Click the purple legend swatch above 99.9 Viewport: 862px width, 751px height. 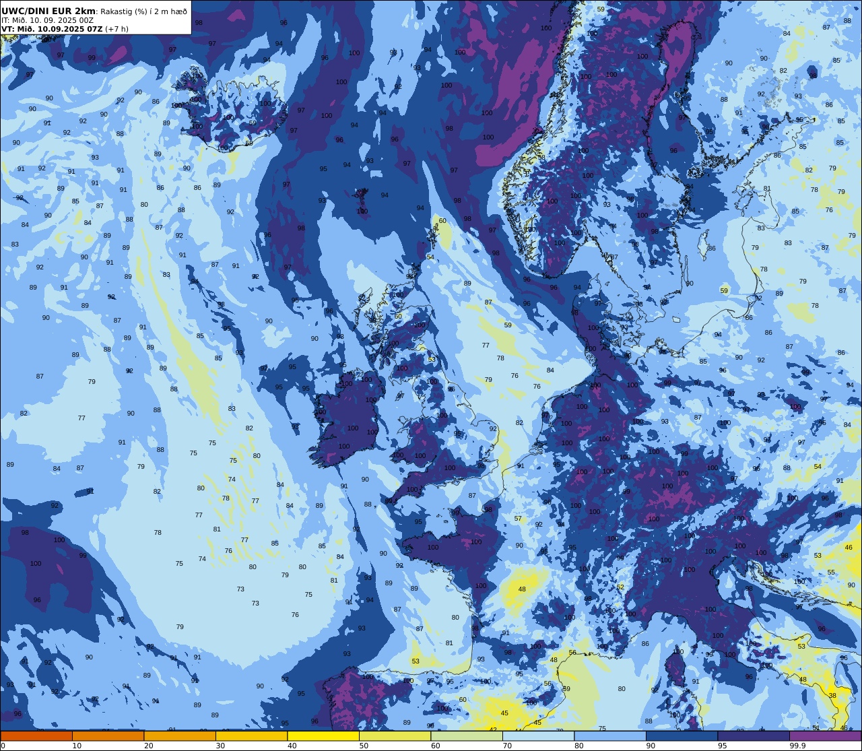point(826,736)
